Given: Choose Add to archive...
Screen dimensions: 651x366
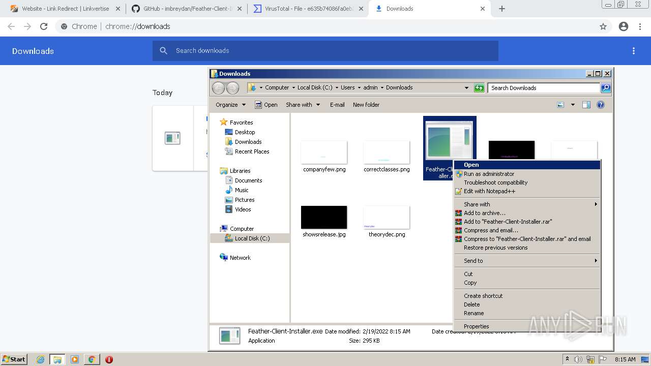Looking at the screenshot, I should click(x=527, y=213).
